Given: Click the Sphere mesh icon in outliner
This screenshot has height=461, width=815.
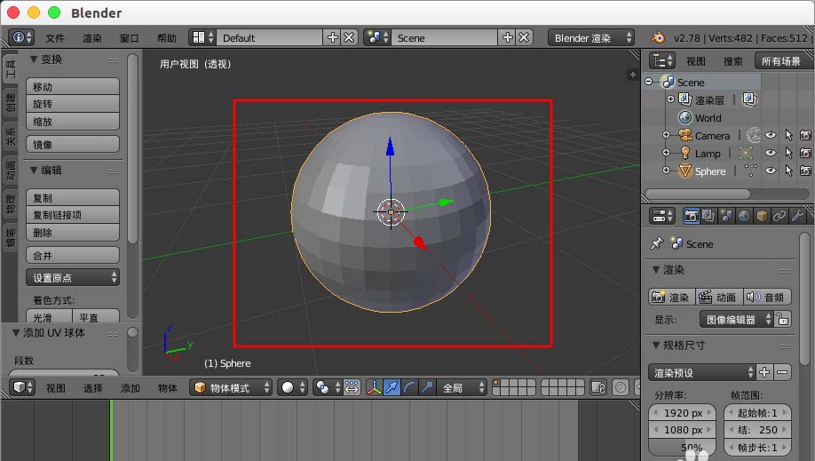Looking at the screenshot, I should [x=685, y=171].
